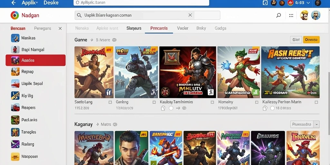Switch to the Veoler tab
This screenshot has width=330, height=165.
click(183, 28)
